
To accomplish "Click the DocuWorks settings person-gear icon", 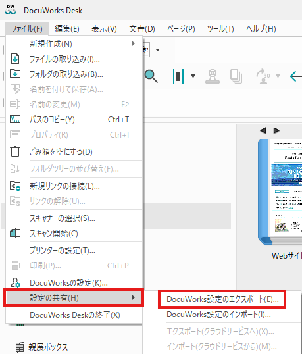I will 16,282.
